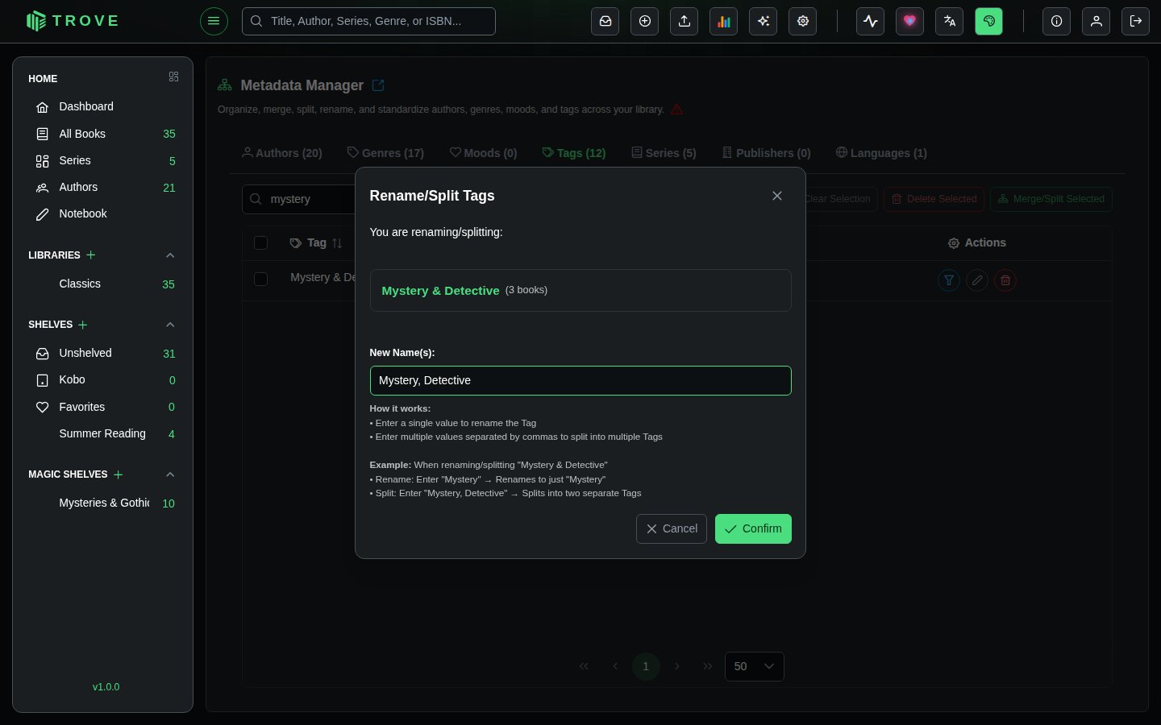
Task: Click the upload icon in the top bar
Action: point(685,21)
